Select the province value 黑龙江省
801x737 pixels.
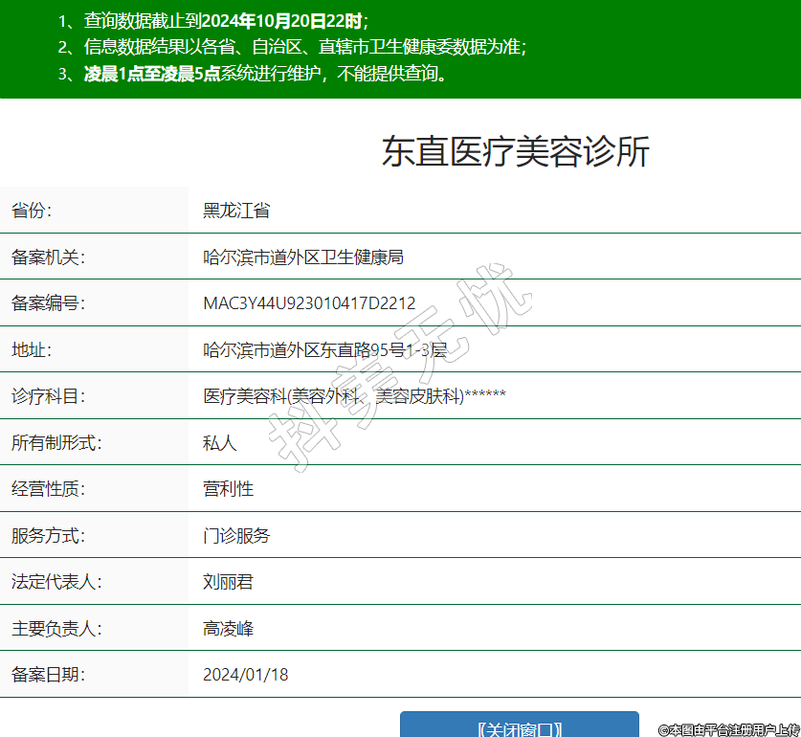click(x=236, y=211)
